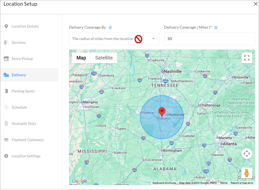Click the Google logo on map
This screenshot has height=190, width=259.
tap(79, 181)
